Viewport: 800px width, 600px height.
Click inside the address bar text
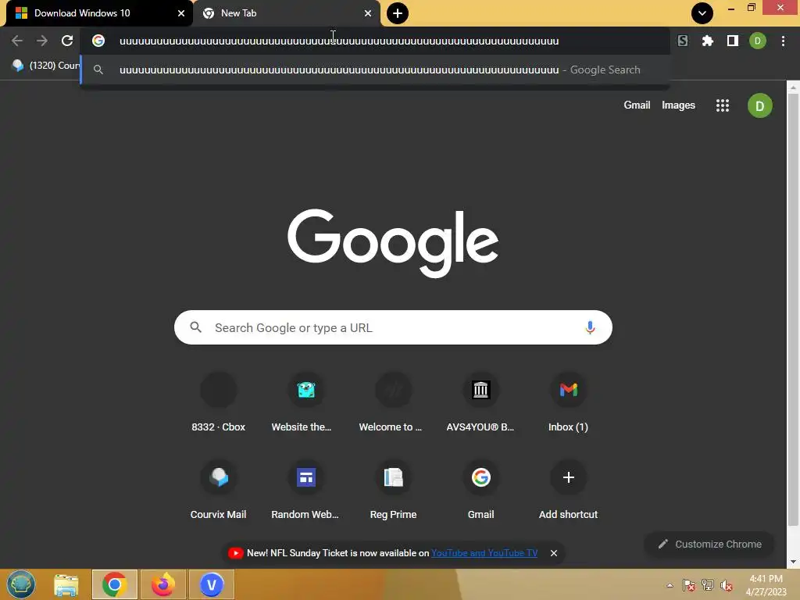(x=339, y=41)
